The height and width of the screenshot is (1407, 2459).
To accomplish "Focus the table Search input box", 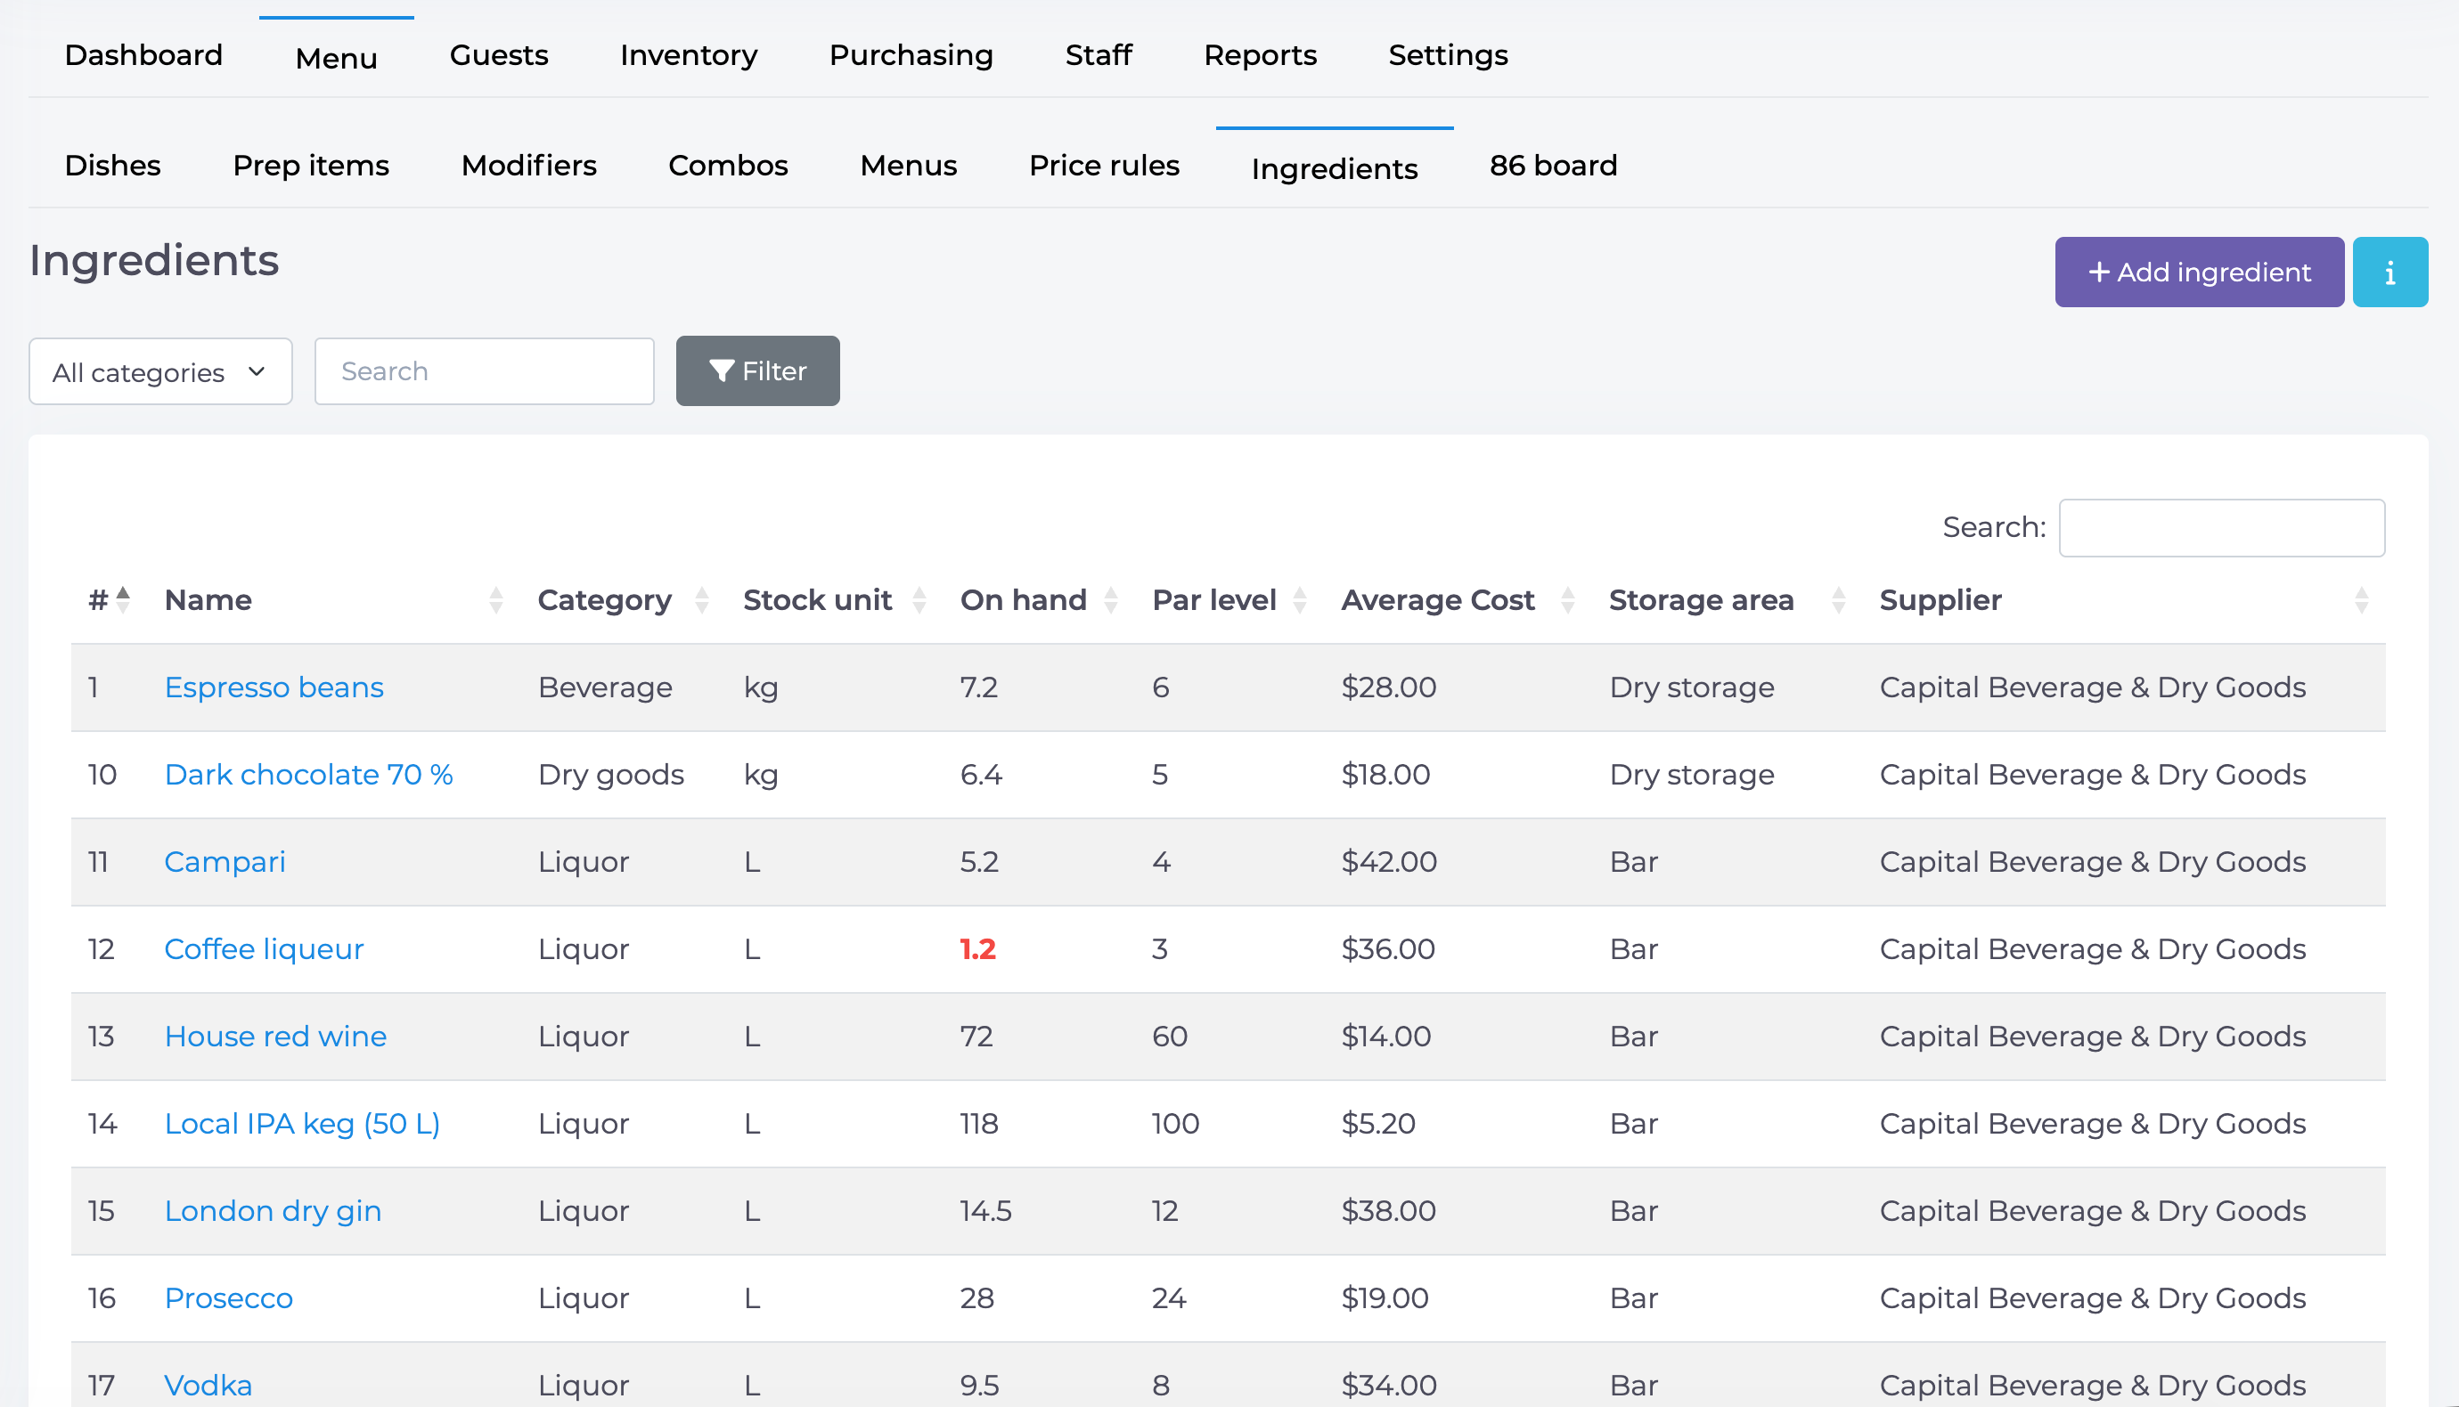I will click(x=2222, y=527).
